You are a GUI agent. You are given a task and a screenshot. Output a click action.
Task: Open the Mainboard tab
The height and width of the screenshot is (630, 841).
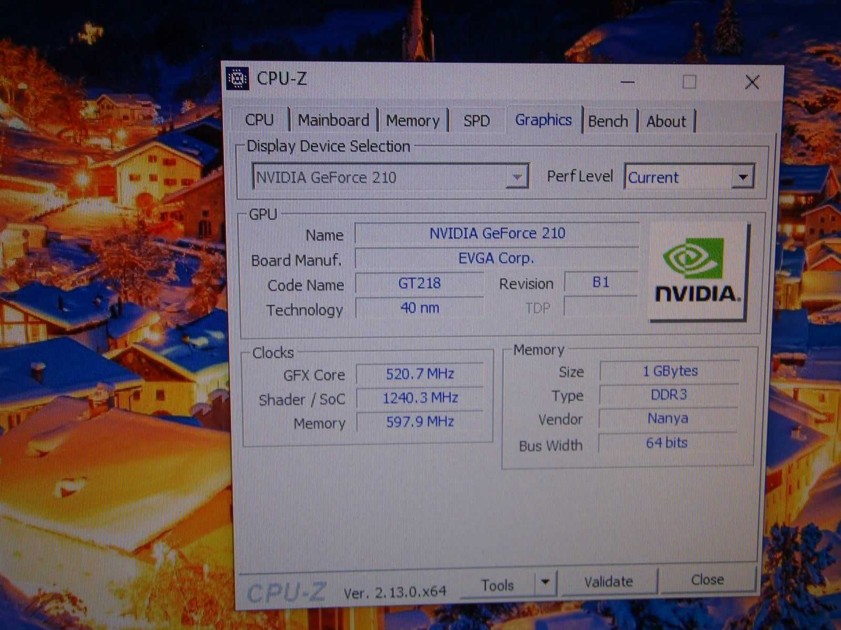(334, 120)
